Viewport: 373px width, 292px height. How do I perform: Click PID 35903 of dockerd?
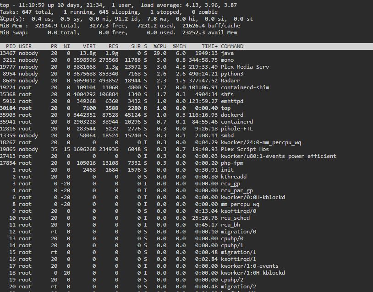tap(8, 115)
